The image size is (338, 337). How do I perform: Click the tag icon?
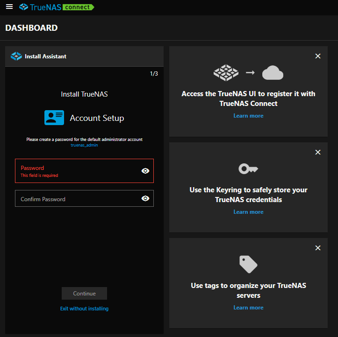point(248,264)
